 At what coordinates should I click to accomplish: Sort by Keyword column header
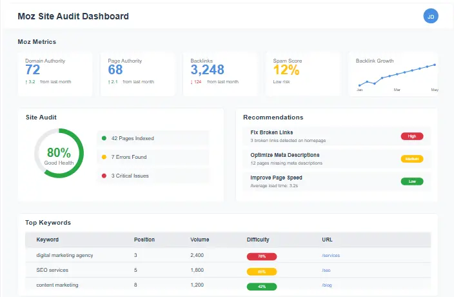click(48, 240)
